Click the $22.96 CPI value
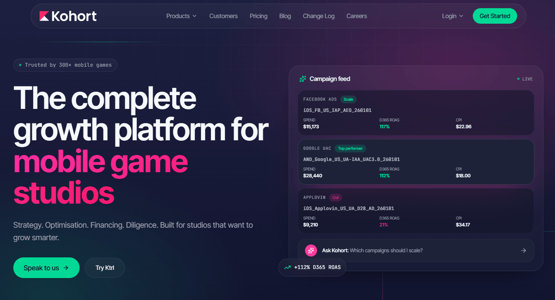Viewport: 555px width, 300px height. point(464,127)
